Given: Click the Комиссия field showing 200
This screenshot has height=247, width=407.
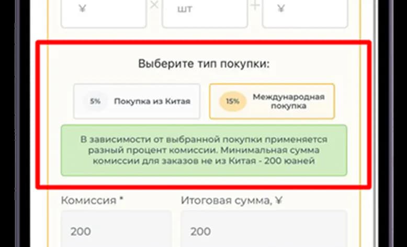Looking at the screenshot, I should (116, 229).
